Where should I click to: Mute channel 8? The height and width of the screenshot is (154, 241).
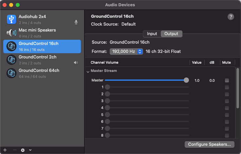point(227,136)
